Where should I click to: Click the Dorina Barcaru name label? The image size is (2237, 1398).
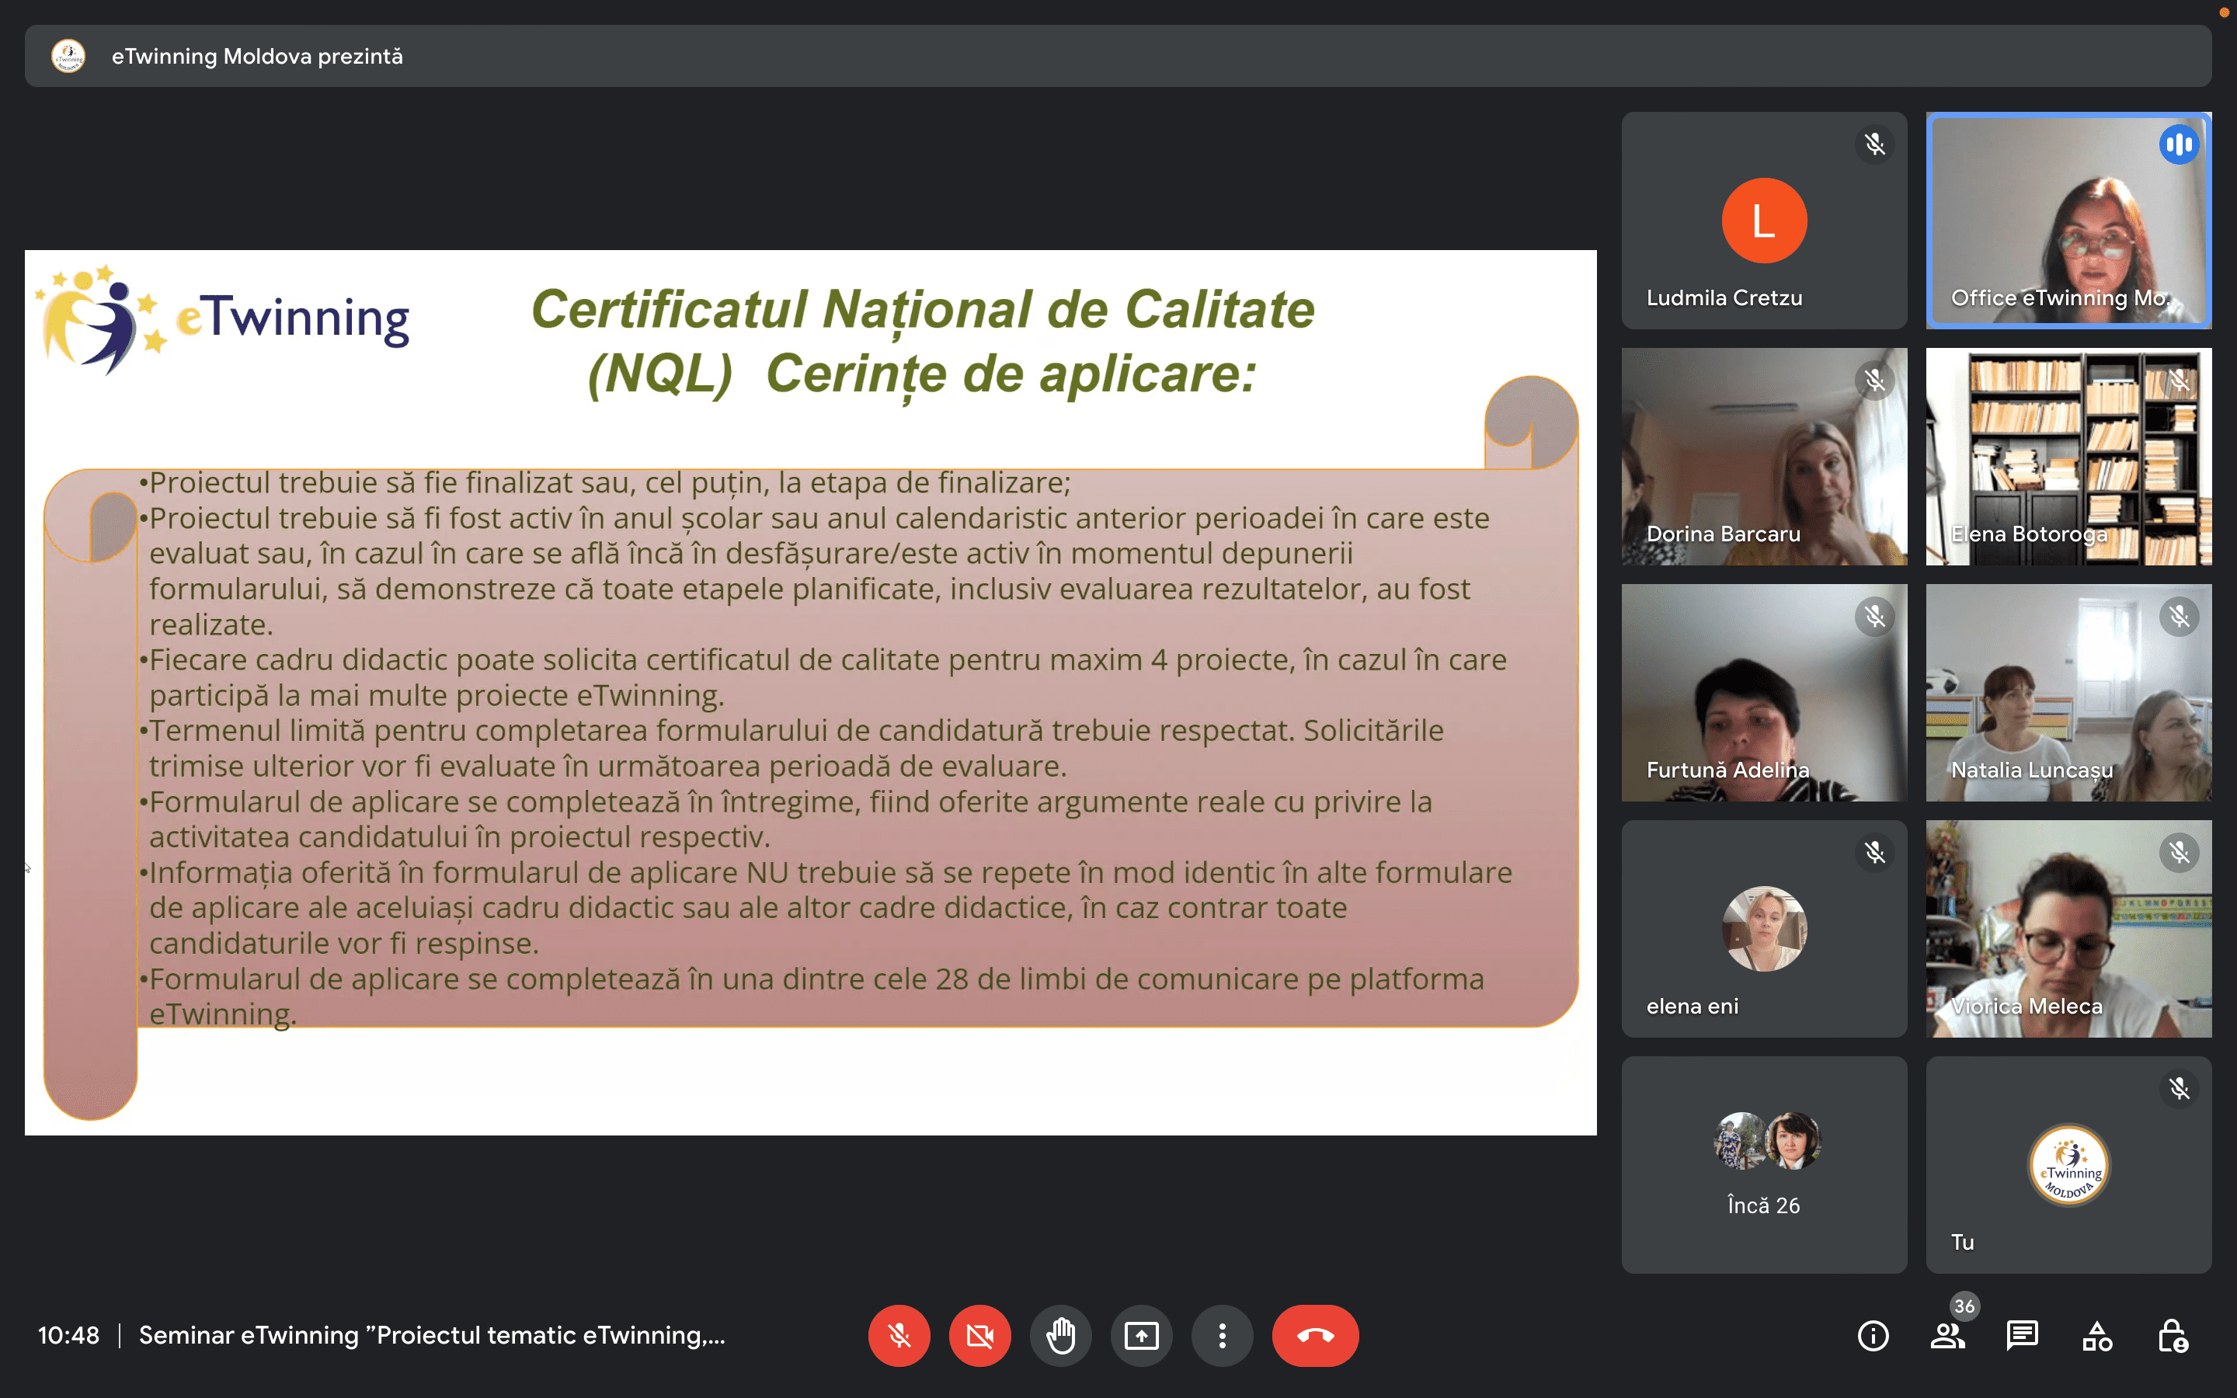click(1723, 534)
